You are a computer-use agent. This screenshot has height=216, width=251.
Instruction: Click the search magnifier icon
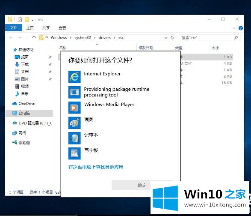[236, 38]
